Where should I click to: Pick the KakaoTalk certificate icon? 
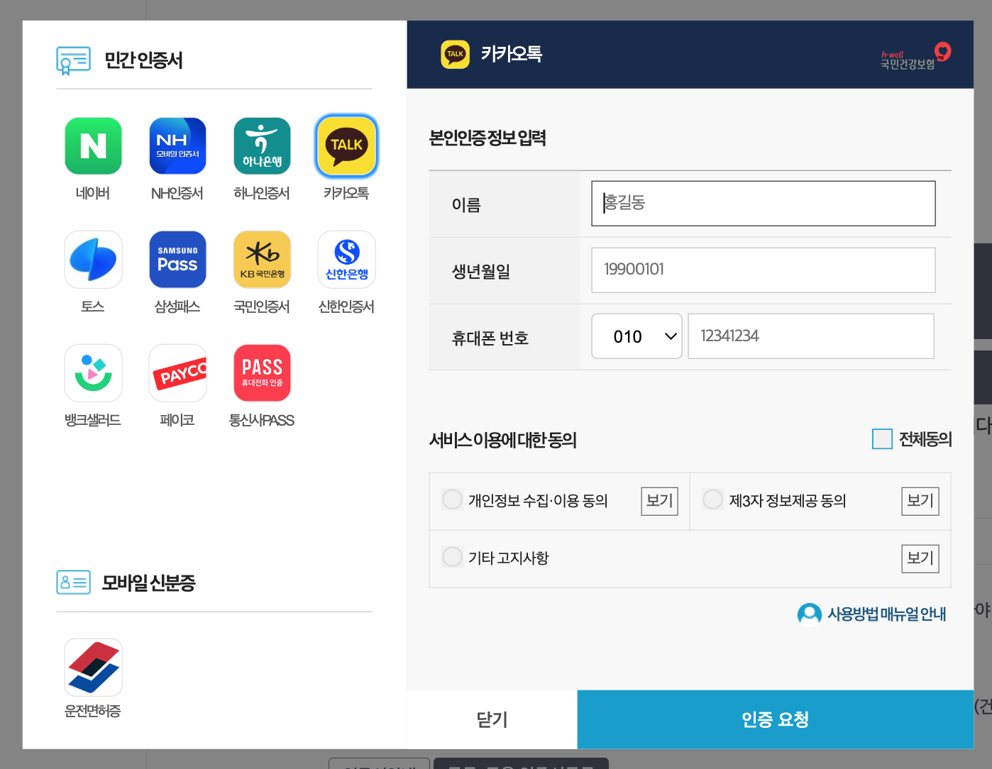click(346, 146)
